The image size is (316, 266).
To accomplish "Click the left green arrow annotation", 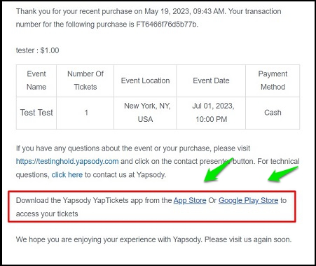I will coord(218,170).
